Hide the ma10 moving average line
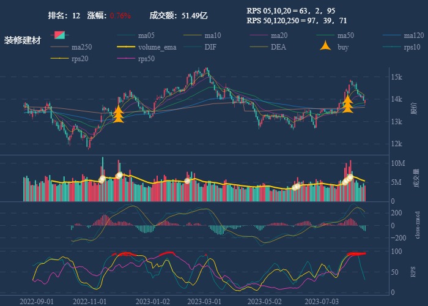Viewport: 428px width, 306px height. pos(212,35)
